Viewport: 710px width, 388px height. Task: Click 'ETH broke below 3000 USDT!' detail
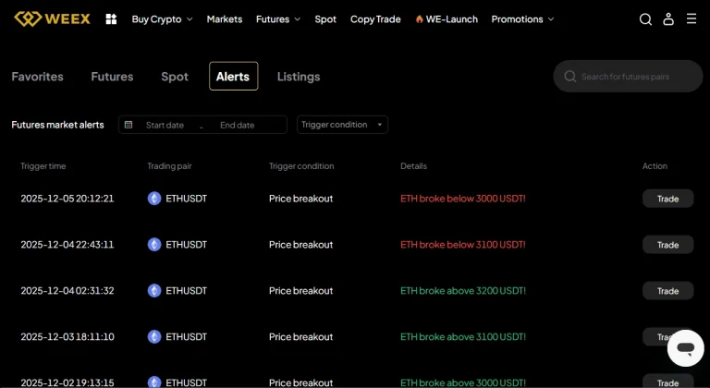tap(463, 199)
